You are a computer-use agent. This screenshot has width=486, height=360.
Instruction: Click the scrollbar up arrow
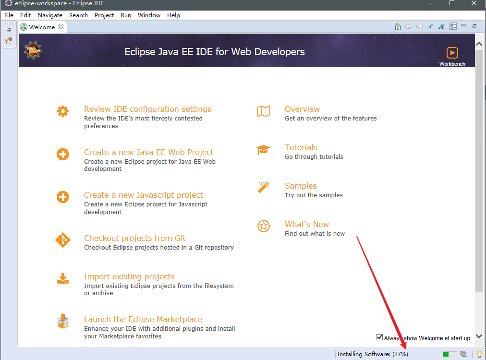(479, 44)
